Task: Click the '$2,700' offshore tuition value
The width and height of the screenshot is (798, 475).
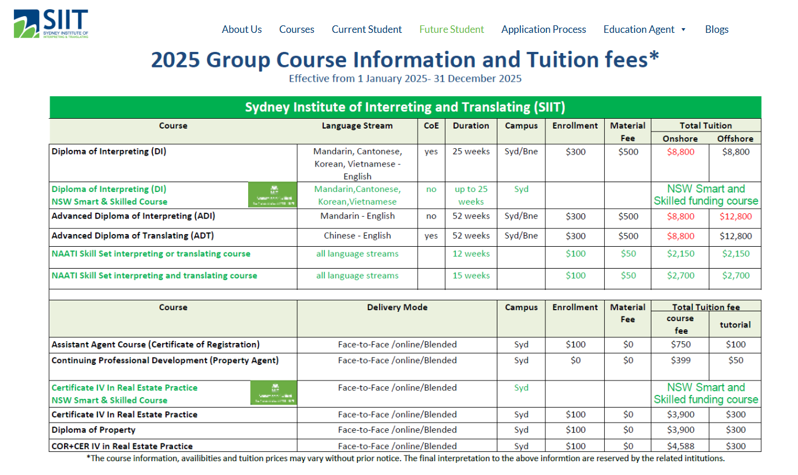Action: [735, 276]
